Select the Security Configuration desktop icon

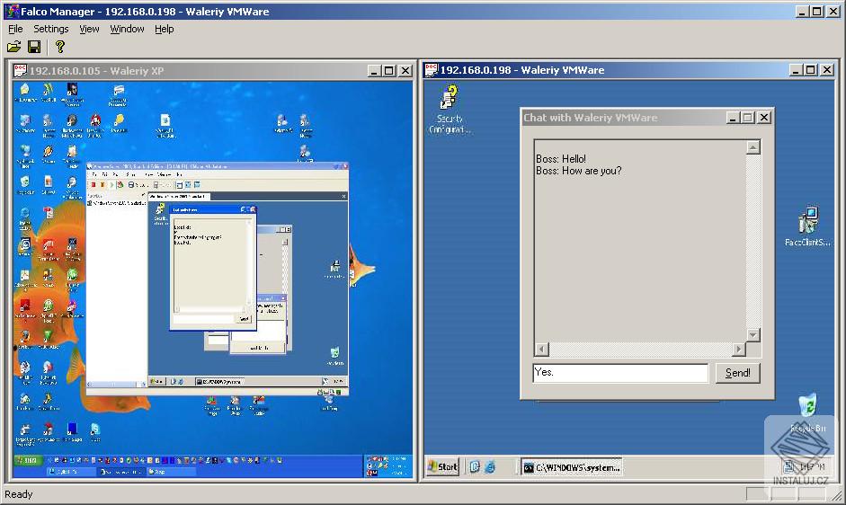(x=450, y=109)
